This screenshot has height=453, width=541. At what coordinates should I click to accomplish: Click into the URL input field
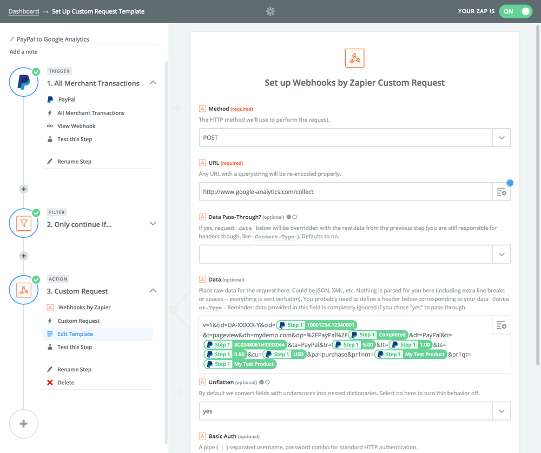coord(345,192)
